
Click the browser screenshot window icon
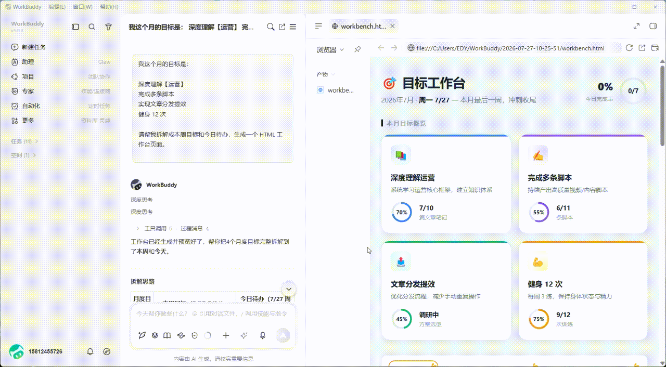click(x=655, y=48)
